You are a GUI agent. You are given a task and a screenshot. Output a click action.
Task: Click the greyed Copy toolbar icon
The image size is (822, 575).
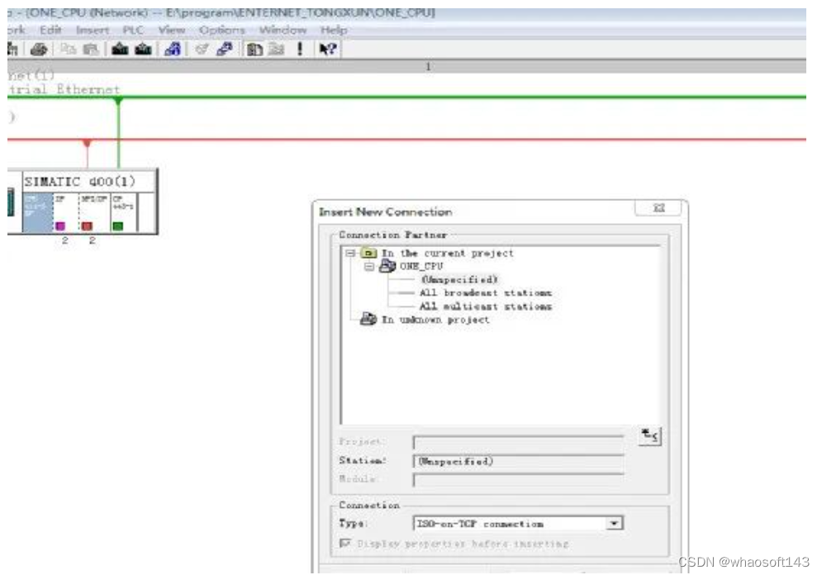[68, 50]
